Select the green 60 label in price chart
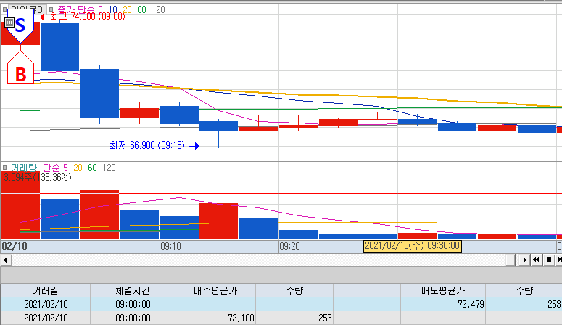 (x=141, y=9)
